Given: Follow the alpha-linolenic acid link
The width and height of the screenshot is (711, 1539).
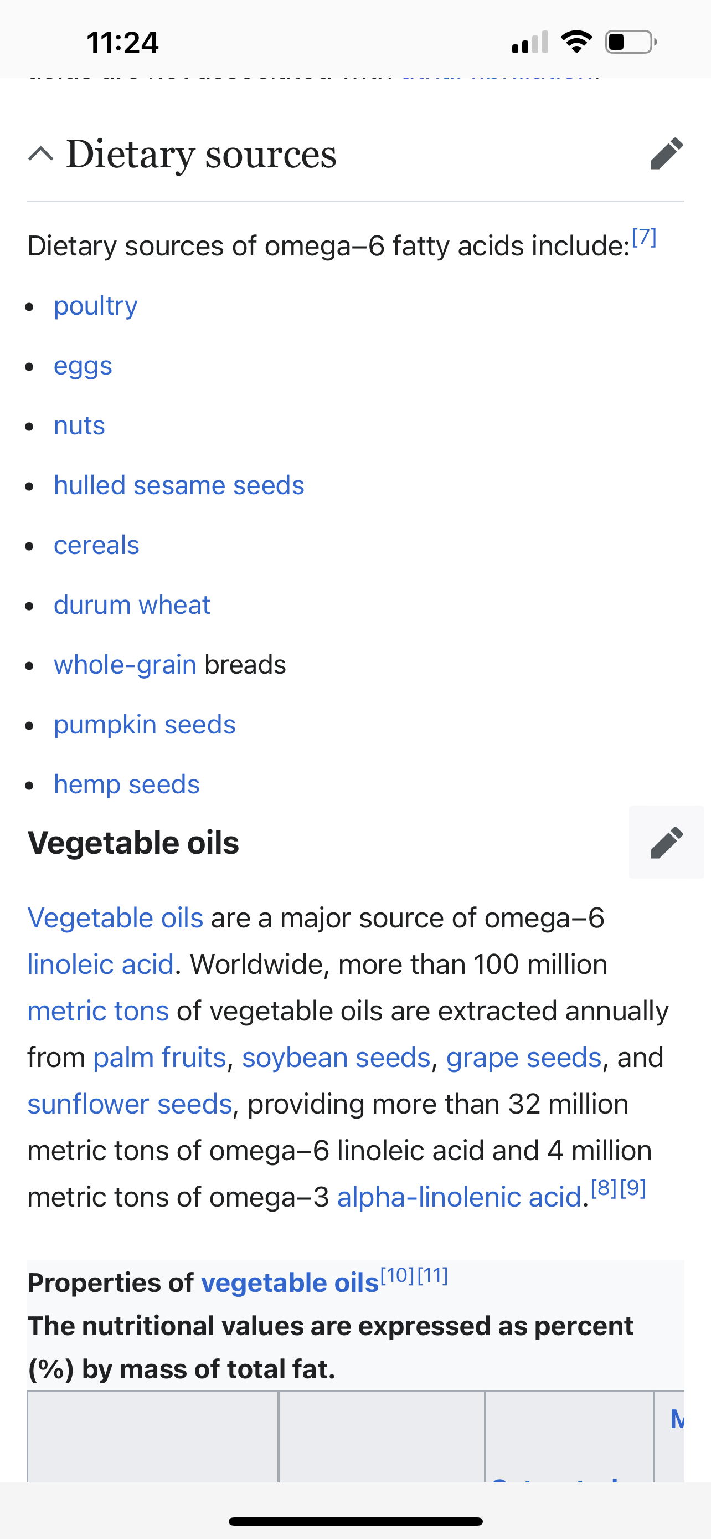Looking at the screenshot, I should pyautogui.click(x=459, y=1197).
